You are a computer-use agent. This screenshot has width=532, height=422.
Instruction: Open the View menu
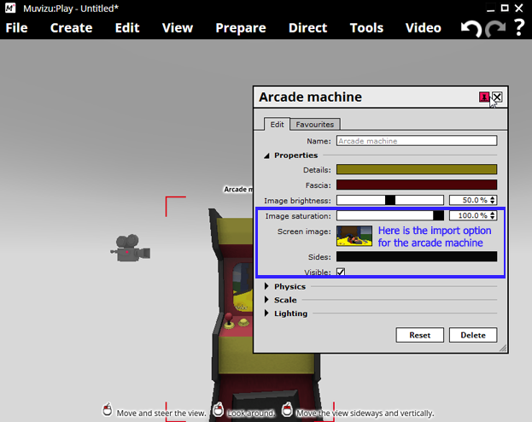(x=178, y=28)
